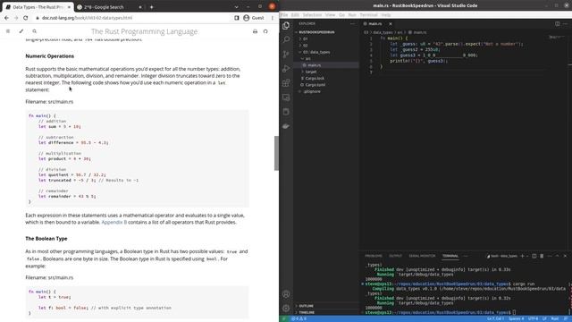Switch to the PROBLEMS panel tab

[x=374, y=256]
